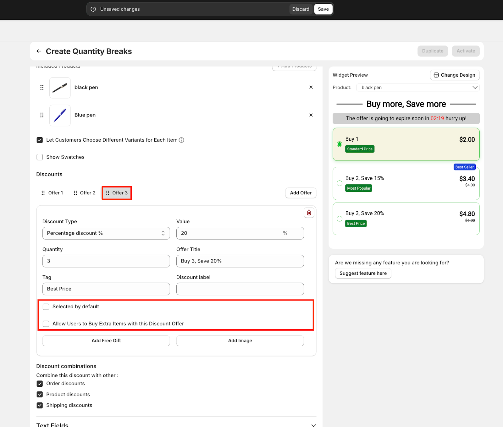Click the Discount label input field
Image resolution: width=503 pixels, height=427 pixels.
coord(240,289)
